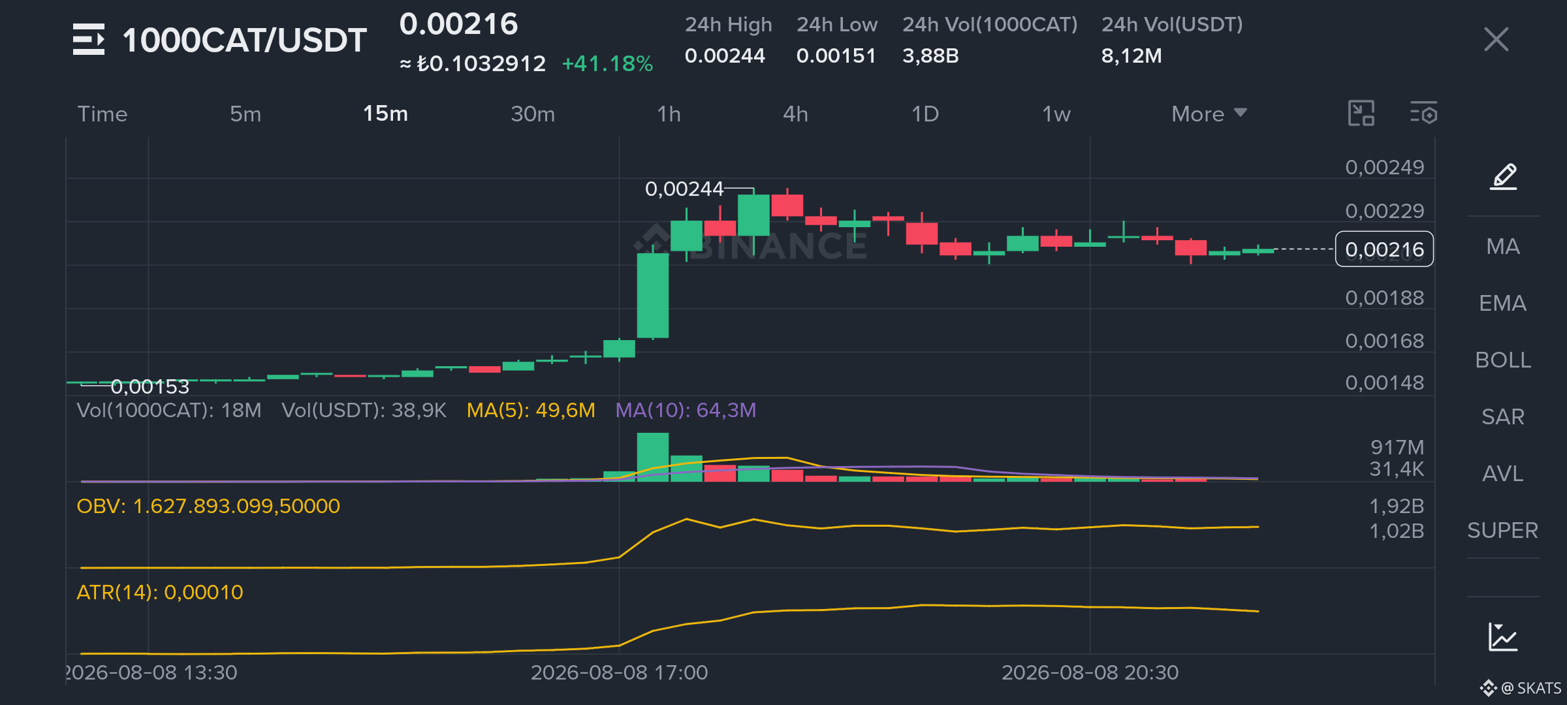Open the chart layout icon
The image size is (1567, 705).
[x=1361, y=114]
